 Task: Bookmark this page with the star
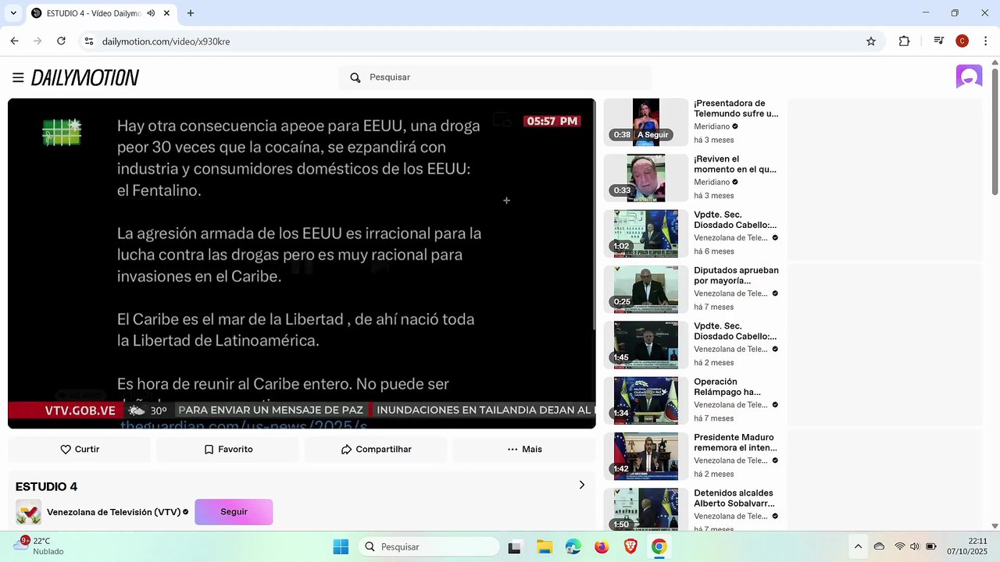coord(871,41)
